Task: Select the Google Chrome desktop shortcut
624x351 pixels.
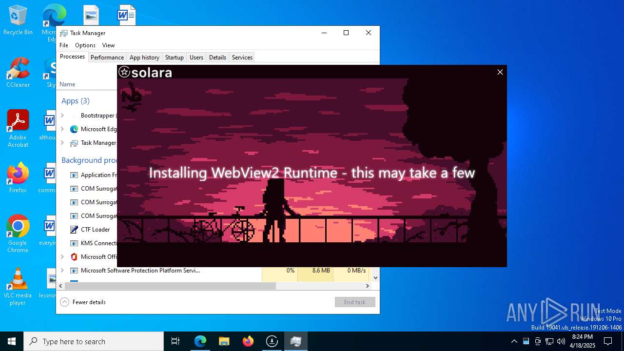Action: [18, 234]
